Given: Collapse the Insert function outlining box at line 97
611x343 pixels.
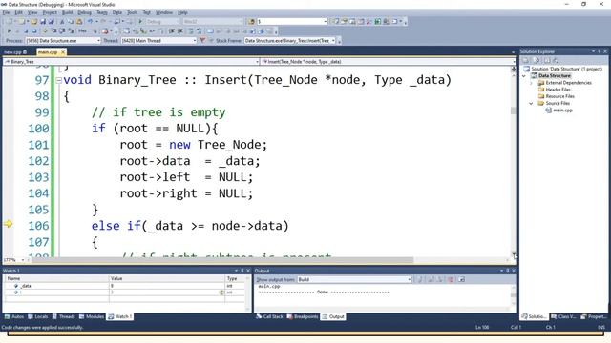Looking at the screenshot, I should [58, 80].
